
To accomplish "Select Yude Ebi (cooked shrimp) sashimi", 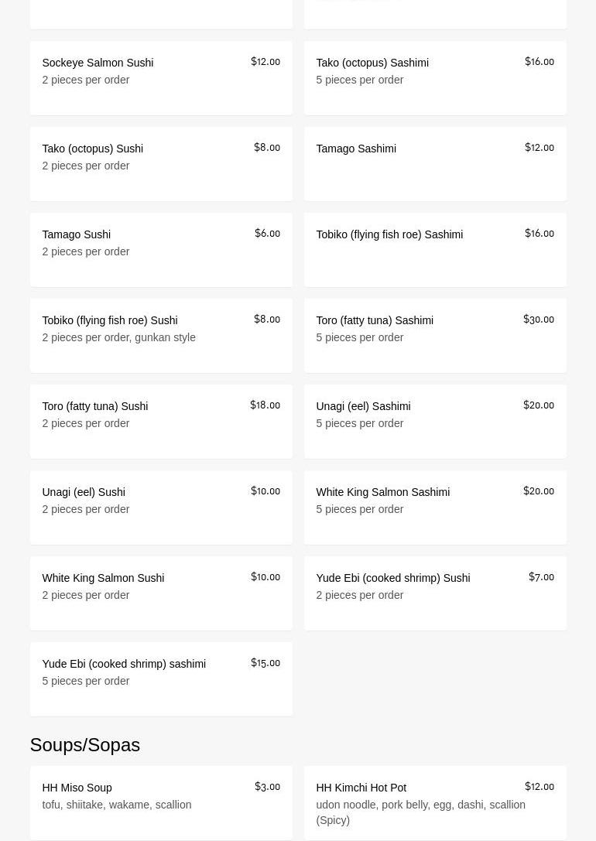I will tap(161, 679).
